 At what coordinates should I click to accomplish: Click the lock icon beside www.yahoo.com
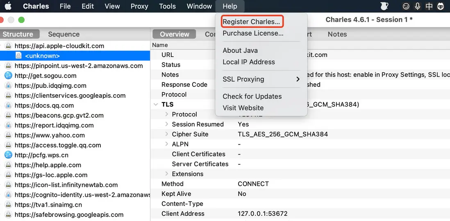[8, 135]
